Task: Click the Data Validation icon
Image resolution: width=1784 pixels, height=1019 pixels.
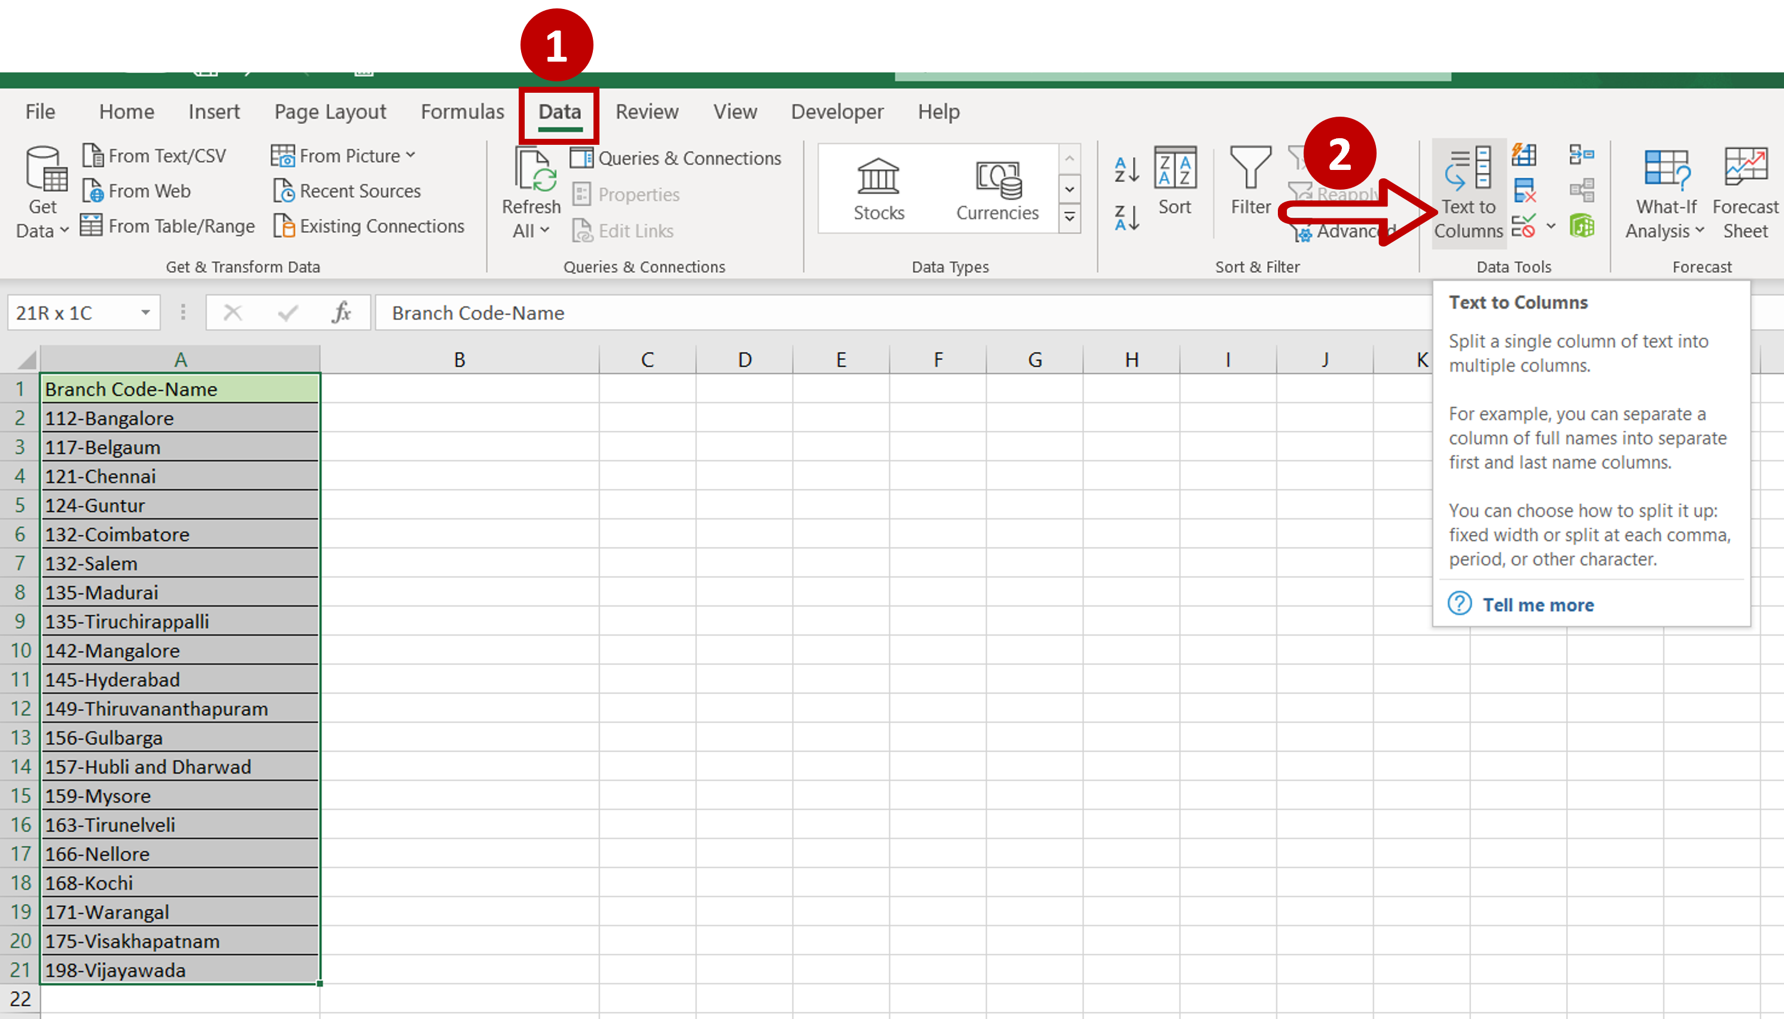Action: [x=1523, y=226]
